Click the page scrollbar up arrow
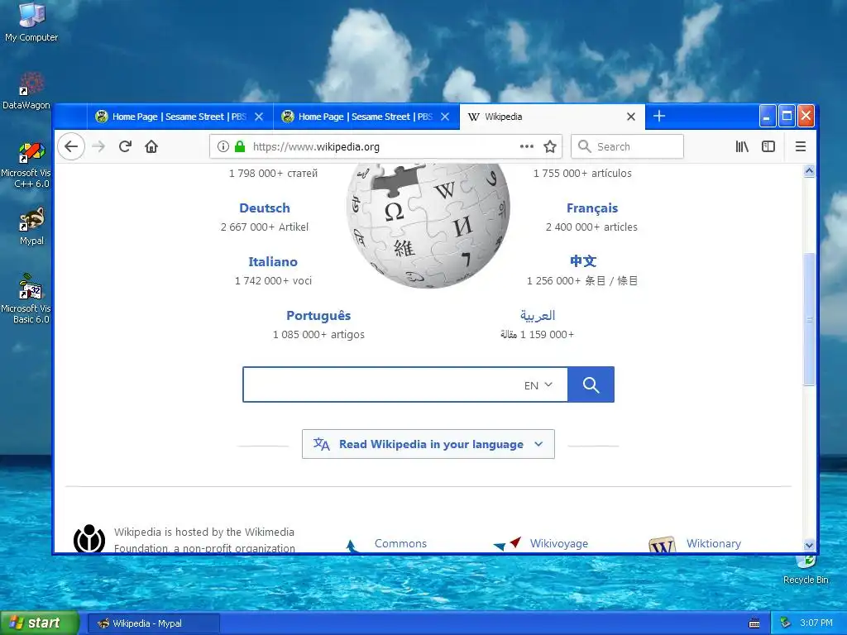Screen dimensions: 847x635 [x=809, y=171]
